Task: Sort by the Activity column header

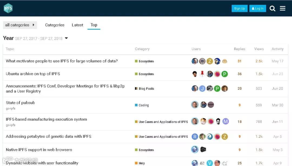Action: tap(277, 49)
